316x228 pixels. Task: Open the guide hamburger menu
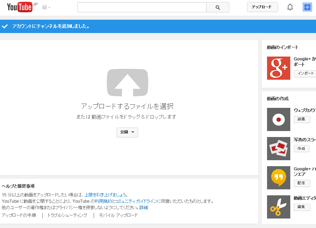pyautogui.click(x=46, y=7)
